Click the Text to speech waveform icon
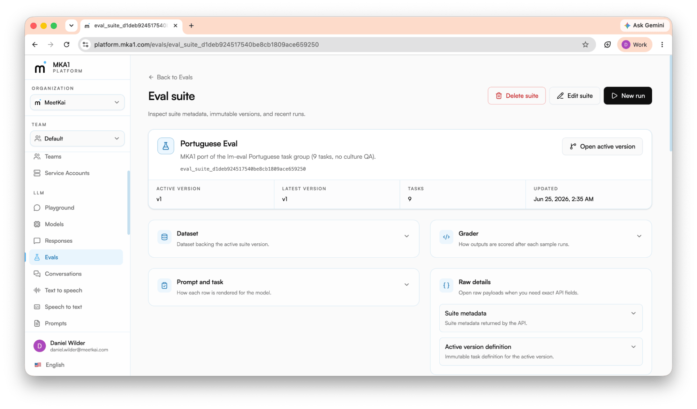Viewport: 697px width, 409px height. coord(37,290)
